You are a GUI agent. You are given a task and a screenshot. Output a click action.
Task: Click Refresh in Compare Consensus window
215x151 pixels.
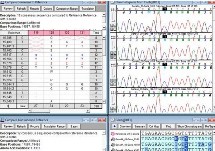21,9
